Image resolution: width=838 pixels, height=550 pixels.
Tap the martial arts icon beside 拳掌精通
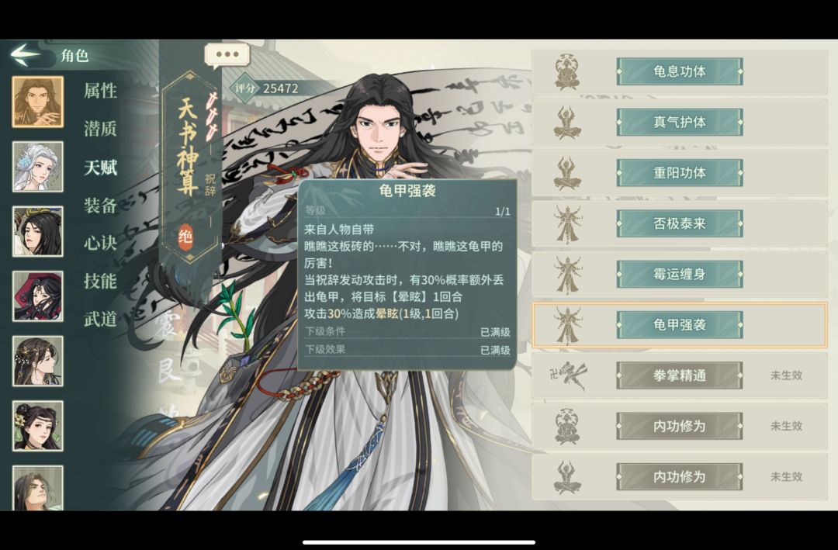click(569, 375)
